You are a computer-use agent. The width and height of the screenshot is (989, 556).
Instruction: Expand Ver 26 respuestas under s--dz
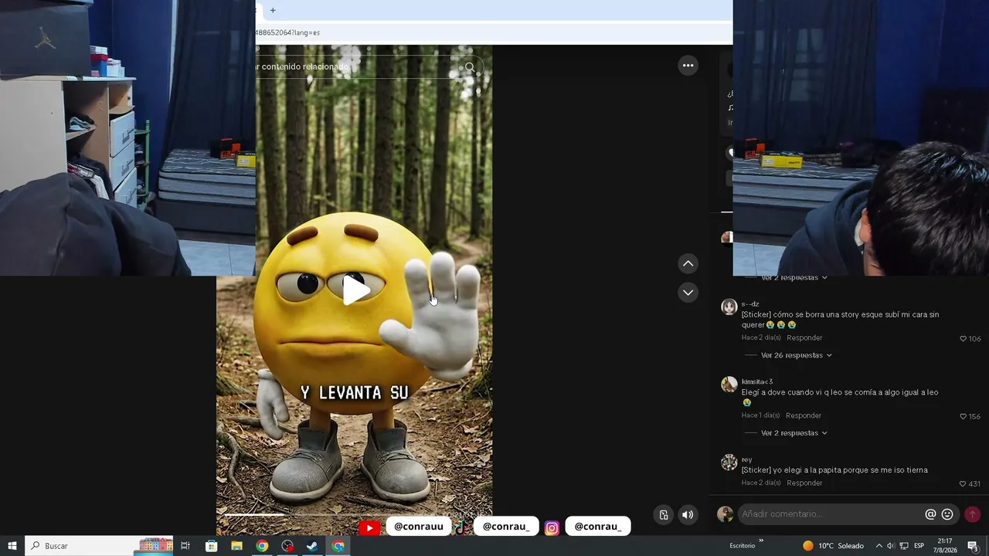click(x=796, y=355)
